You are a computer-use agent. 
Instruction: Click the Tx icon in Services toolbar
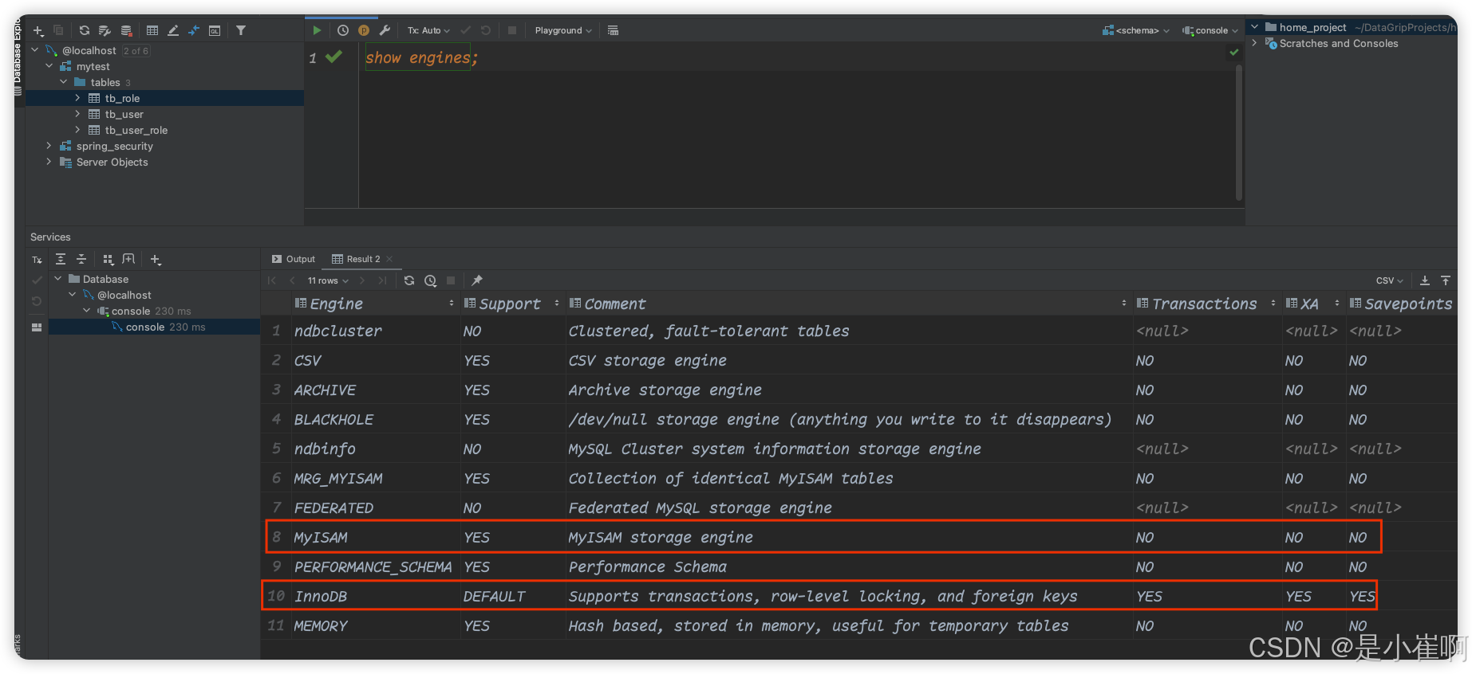pos(37,260)
